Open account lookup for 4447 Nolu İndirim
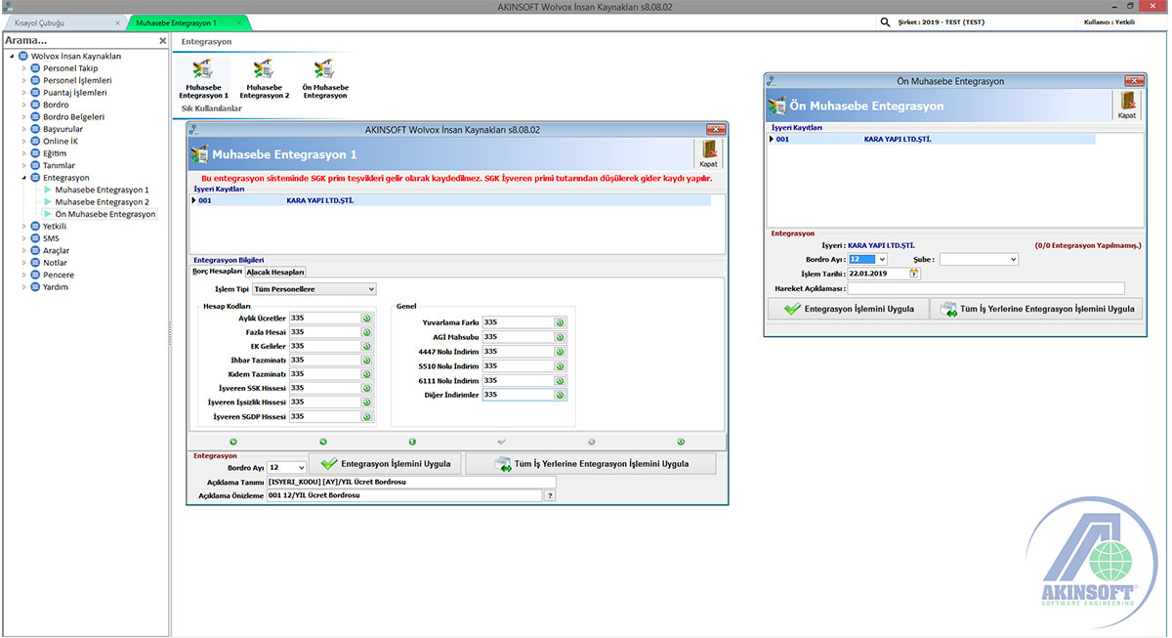The width and height of the screenshot is (1172, 638). click(560, 352)
